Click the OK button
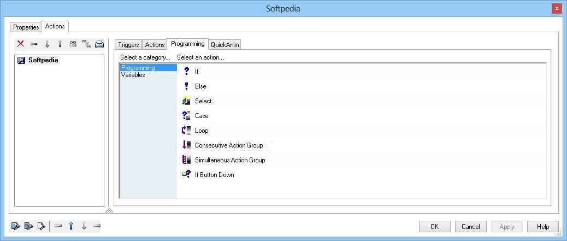 [x=435, y=227]
